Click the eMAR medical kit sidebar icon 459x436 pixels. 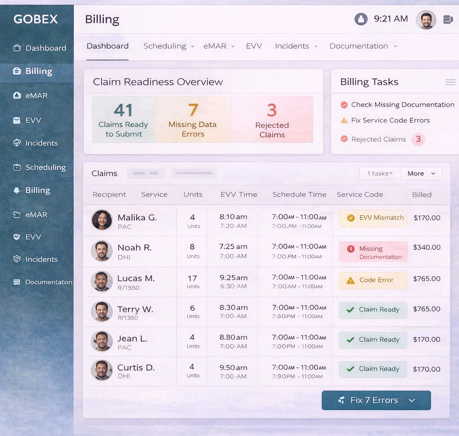(x=17, y=95)
